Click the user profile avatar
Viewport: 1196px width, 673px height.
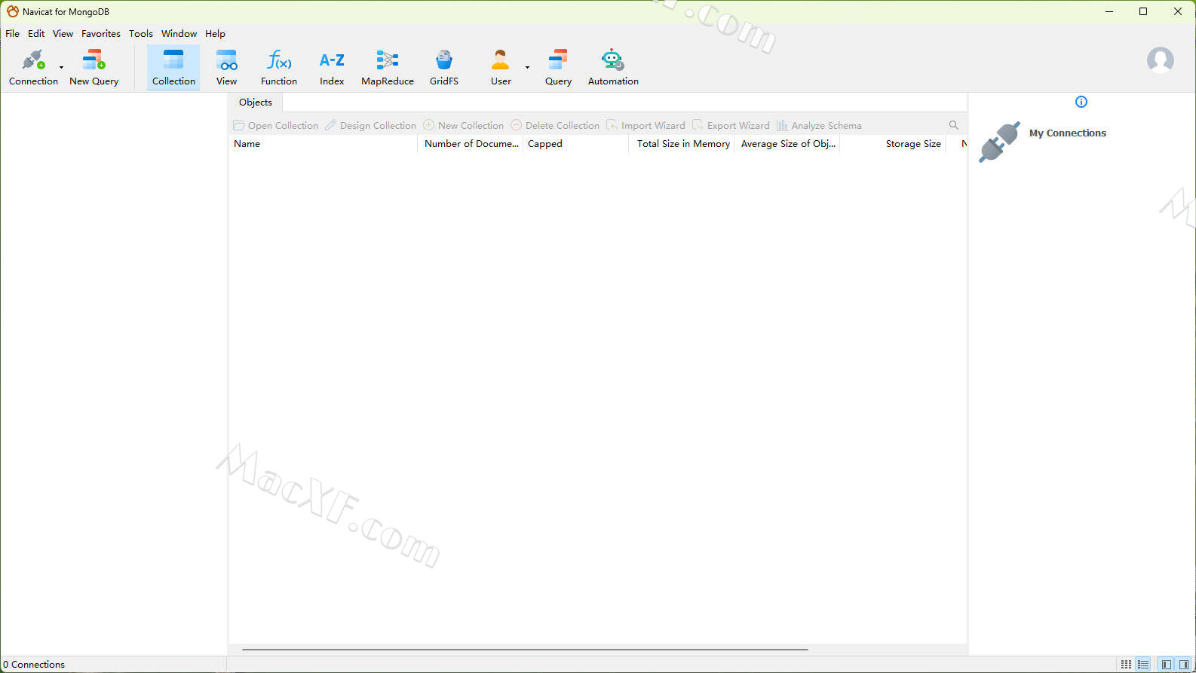coord(1160,60)
